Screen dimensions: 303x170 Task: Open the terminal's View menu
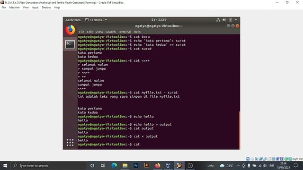click(x=99, y=32)
